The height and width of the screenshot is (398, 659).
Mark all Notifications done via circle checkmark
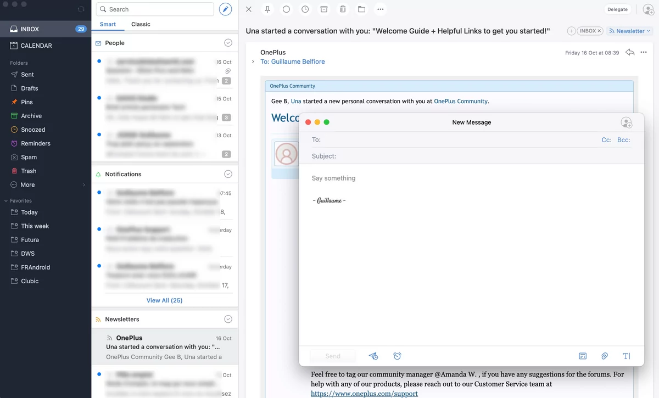coord(228,174)
